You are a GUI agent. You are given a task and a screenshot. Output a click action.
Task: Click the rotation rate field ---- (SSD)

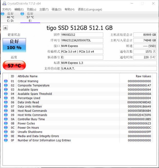coord(145,46)
